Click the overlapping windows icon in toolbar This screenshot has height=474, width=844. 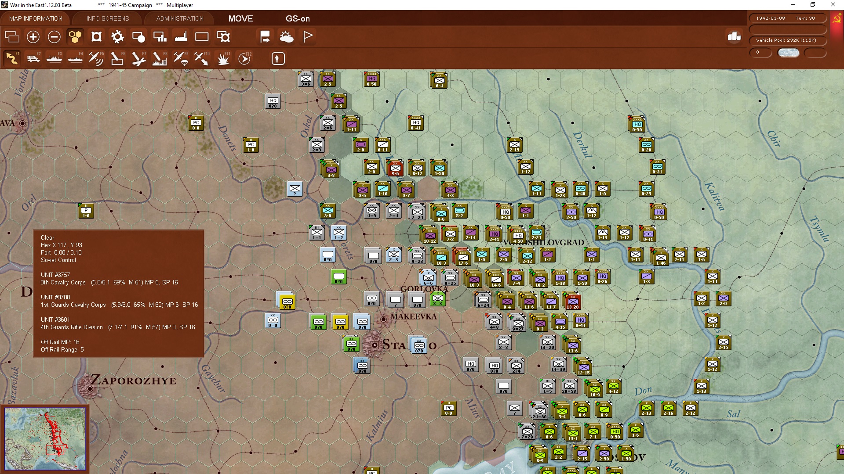(x=12, y=37)
